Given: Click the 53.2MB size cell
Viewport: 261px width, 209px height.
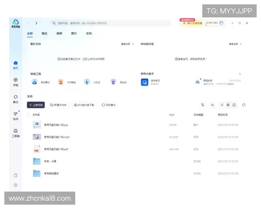Looking at the screenshot, I should [174, 137].
